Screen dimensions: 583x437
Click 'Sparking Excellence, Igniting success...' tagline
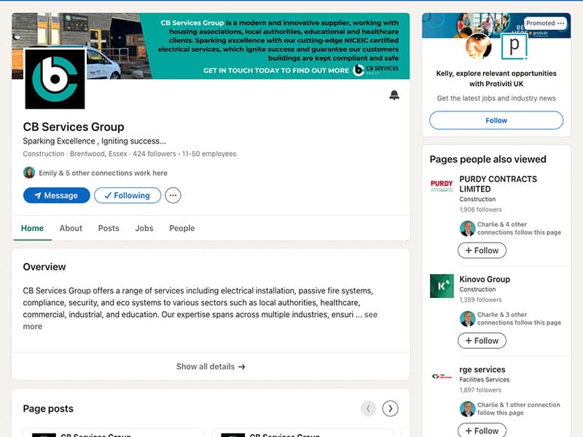95,141
